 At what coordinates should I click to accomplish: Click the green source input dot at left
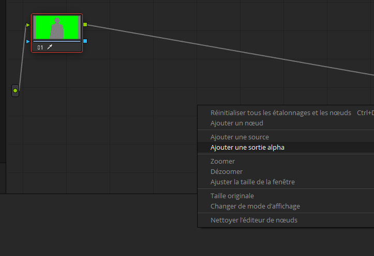(15, 91)
